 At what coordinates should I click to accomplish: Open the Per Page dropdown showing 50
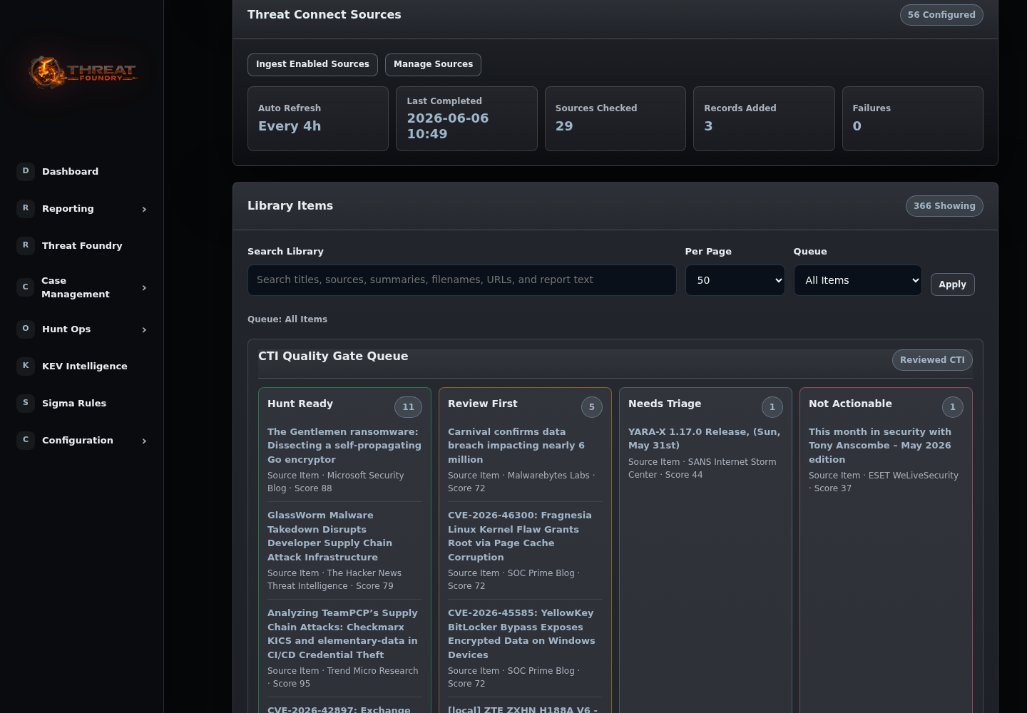coord(735,280)
